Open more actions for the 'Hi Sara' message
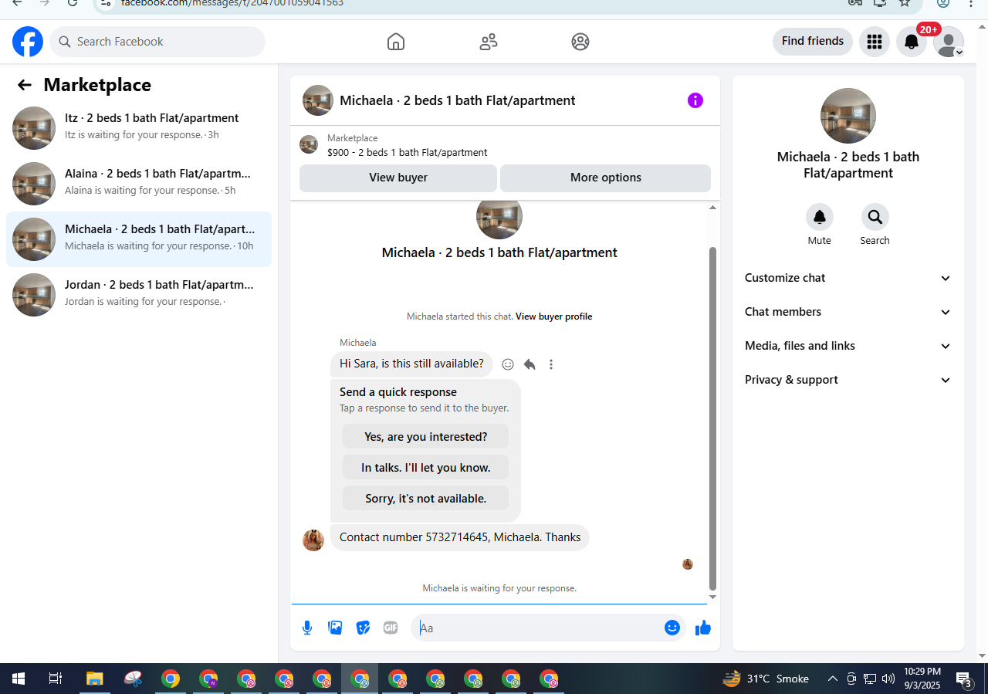Viewport: 988px width, 694px height. coord(551,364)
